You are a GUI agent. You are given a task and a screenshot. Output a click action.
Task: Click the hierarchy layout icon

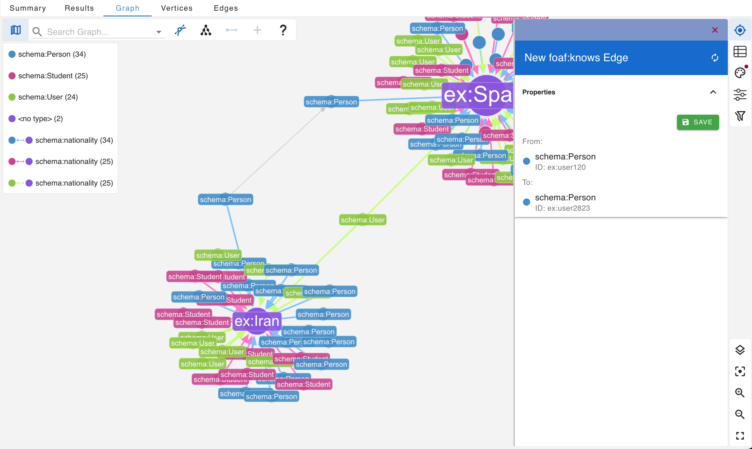pyautogui.click(x=206, y=30)
